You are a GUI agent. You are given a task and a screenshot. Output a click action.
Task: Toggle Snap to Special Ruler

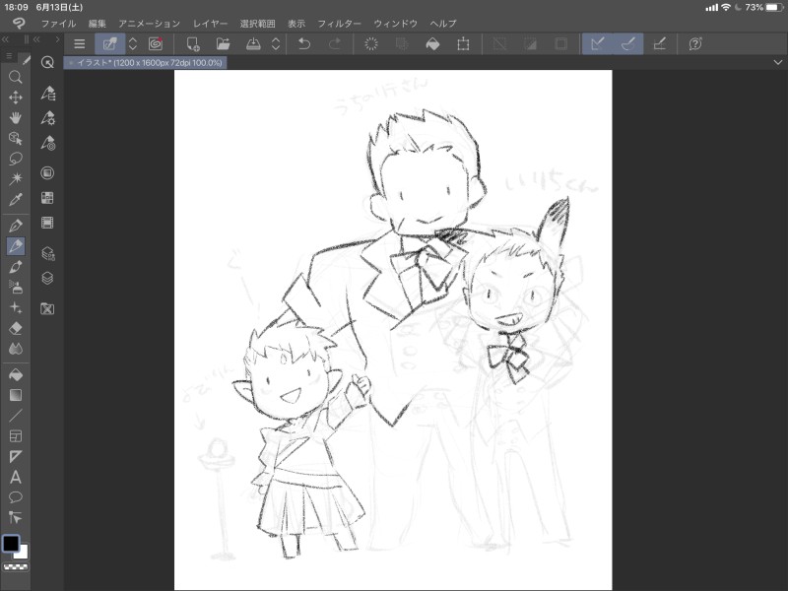tap(628, 44)
